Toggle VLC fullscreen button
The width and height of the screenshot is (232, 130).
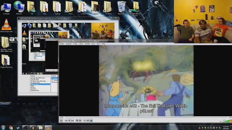click(x=77, y=121)
